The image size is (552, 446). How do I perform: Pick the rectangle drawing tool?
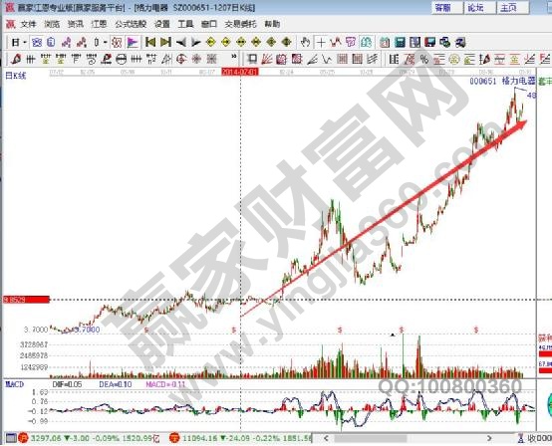(252, 59)
